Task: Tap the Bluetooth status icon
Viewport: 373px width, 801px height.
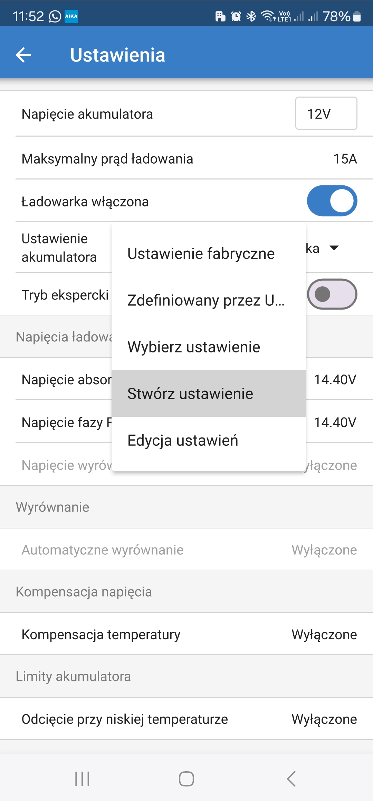Action: coord(251,16)
